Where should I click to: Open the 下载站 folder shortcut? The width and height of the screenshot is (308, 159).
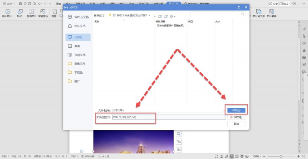pos(78,72)
